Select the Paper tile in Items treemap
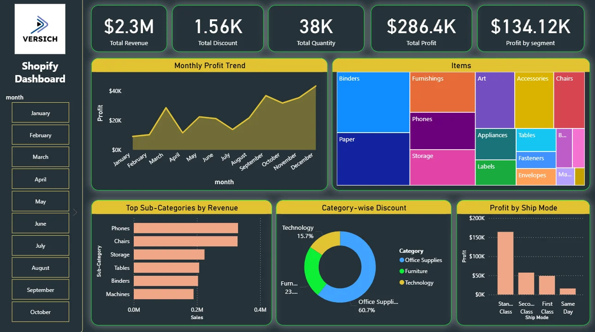Viewport: 595px width, 332px height. [x=373, y=159]
